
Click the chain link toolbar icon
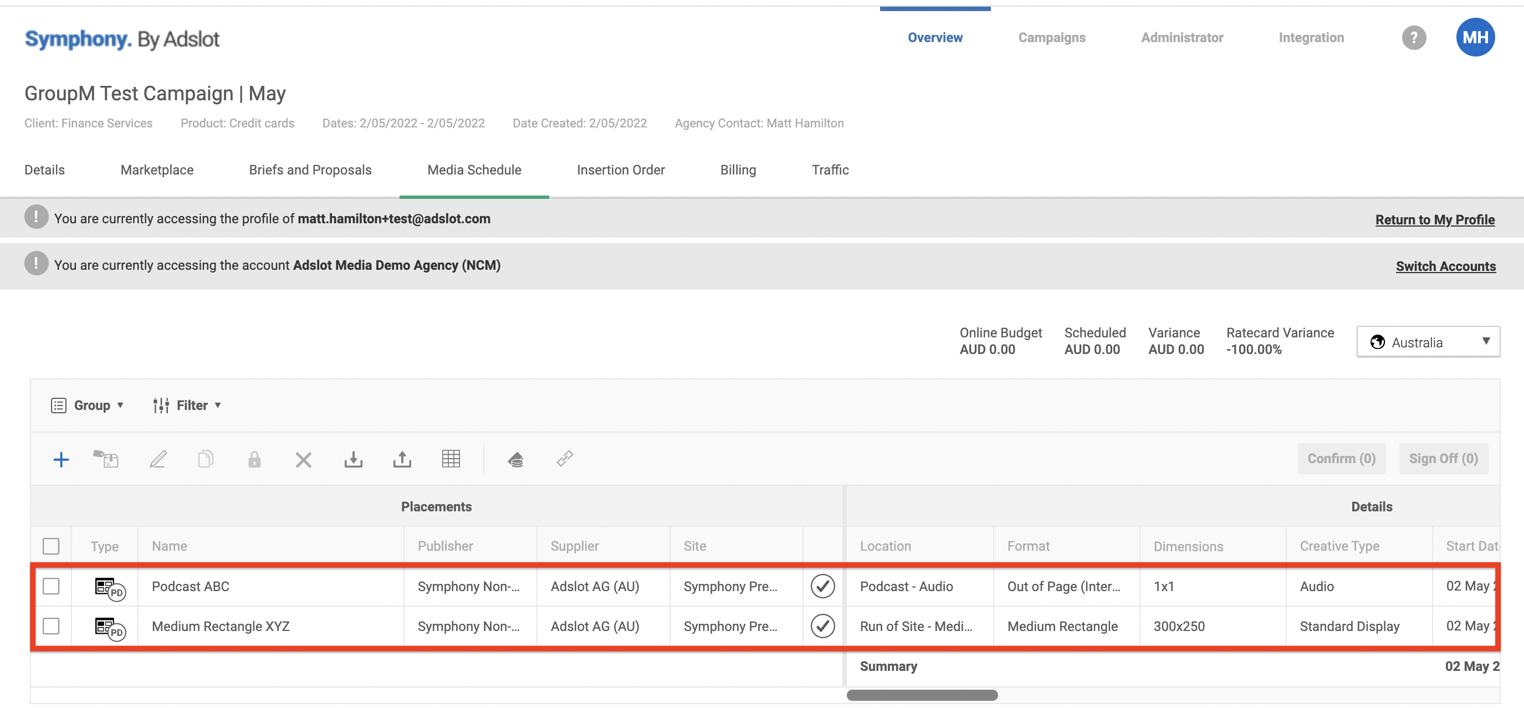point(565,458)
